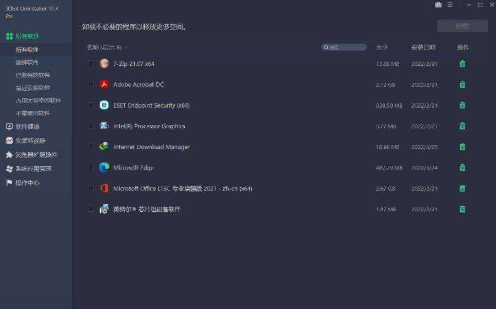
Task: Go to 浏览器扩展插件 section
Action: tap(36, 155)
